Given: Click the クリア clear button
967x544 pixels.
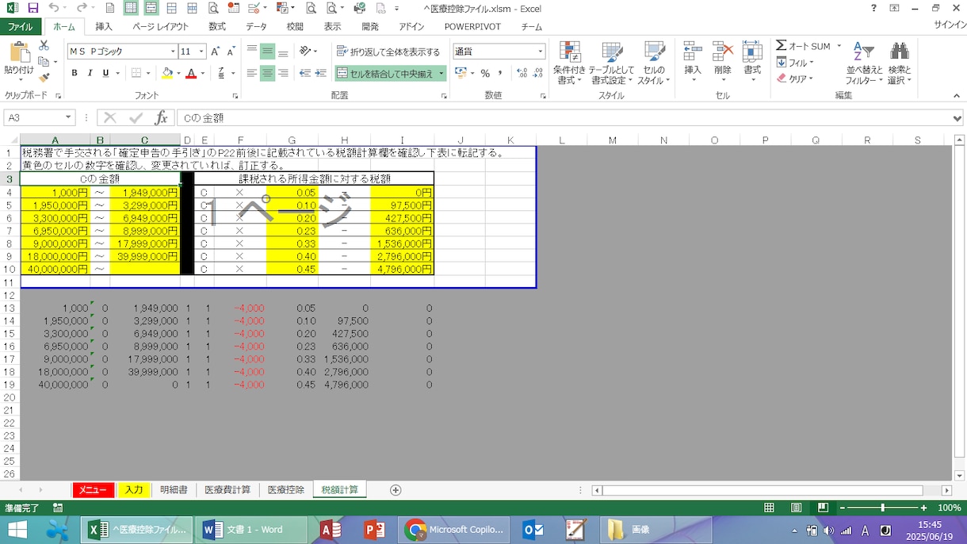Looking at the screenshot, I should click(x=796, y=79).
